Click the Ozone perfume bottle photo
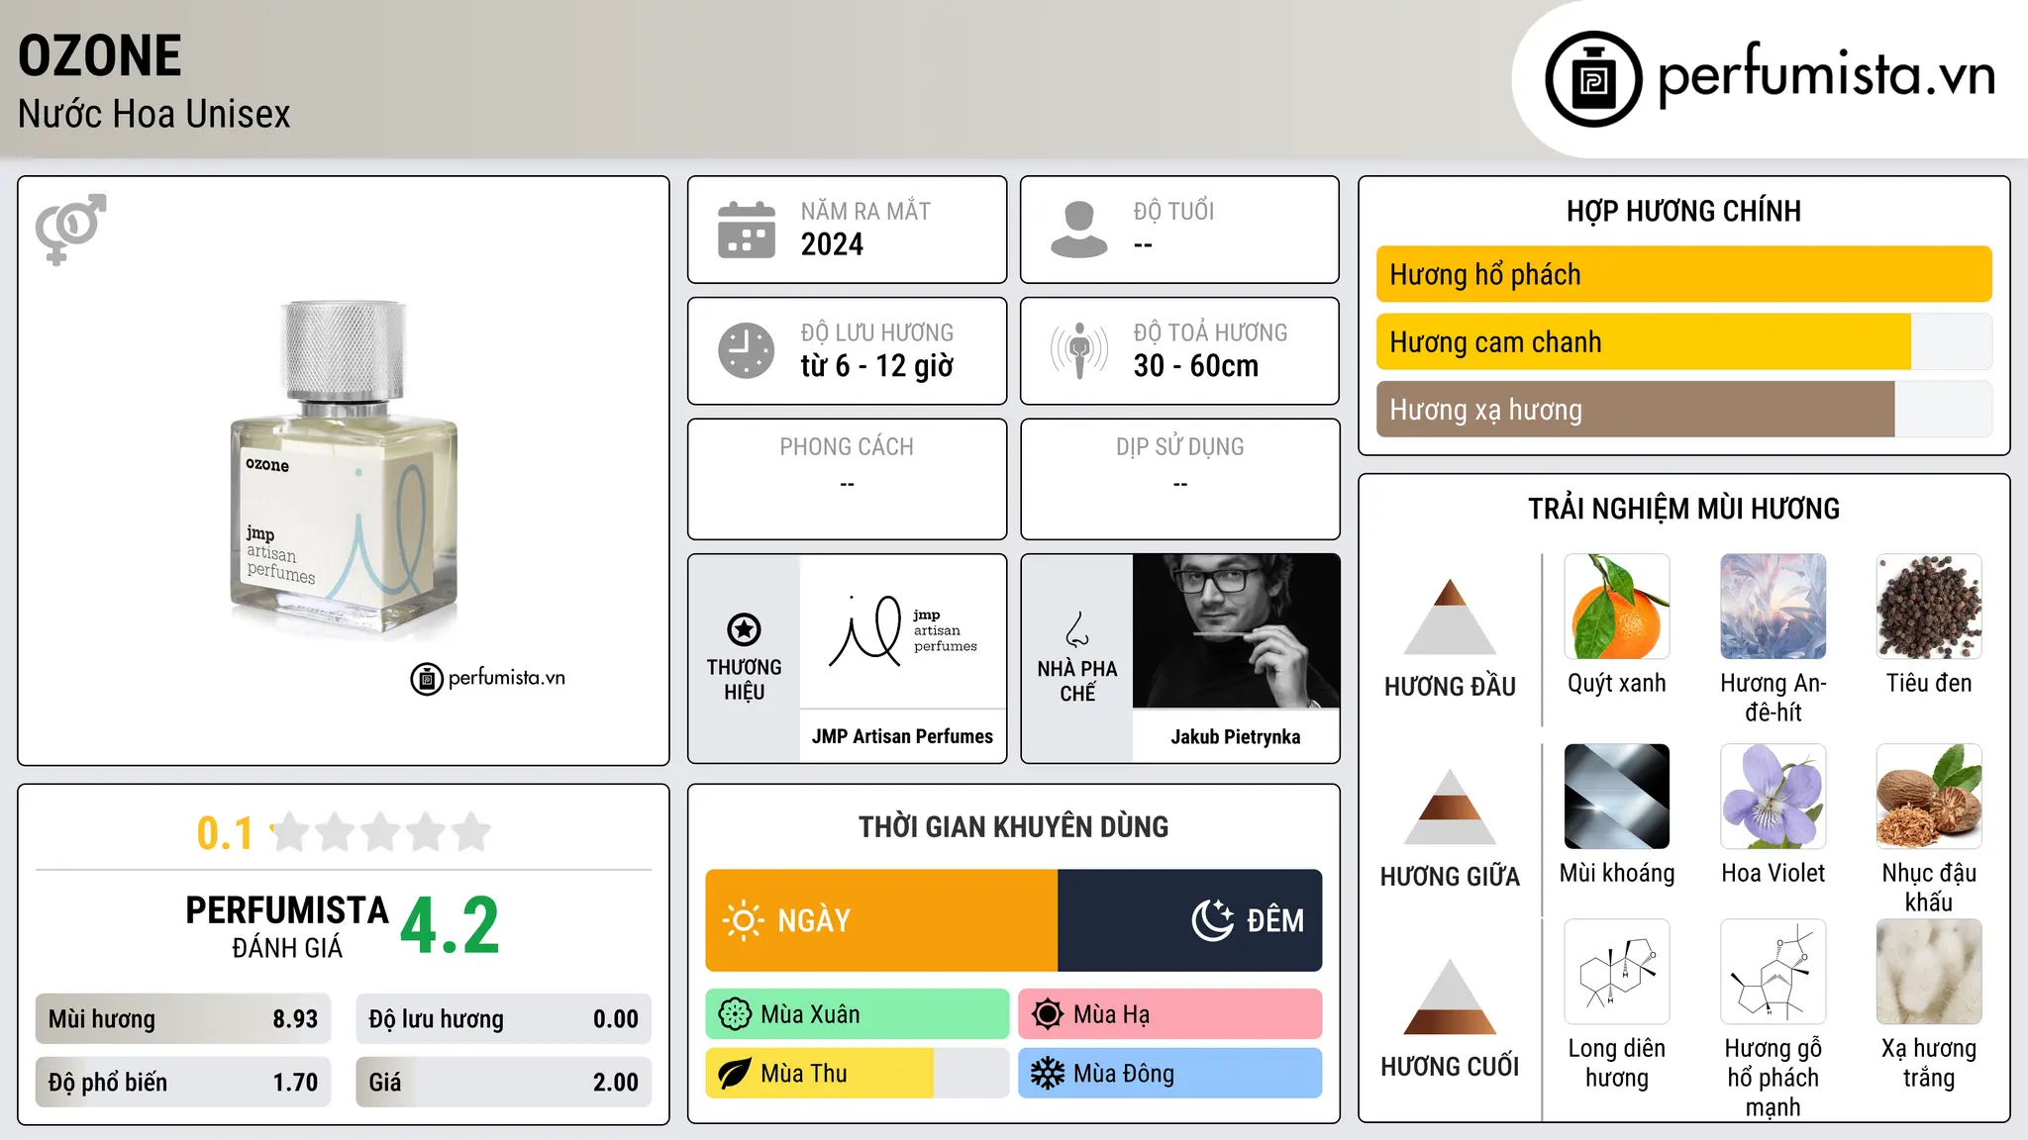 (344, 465)
